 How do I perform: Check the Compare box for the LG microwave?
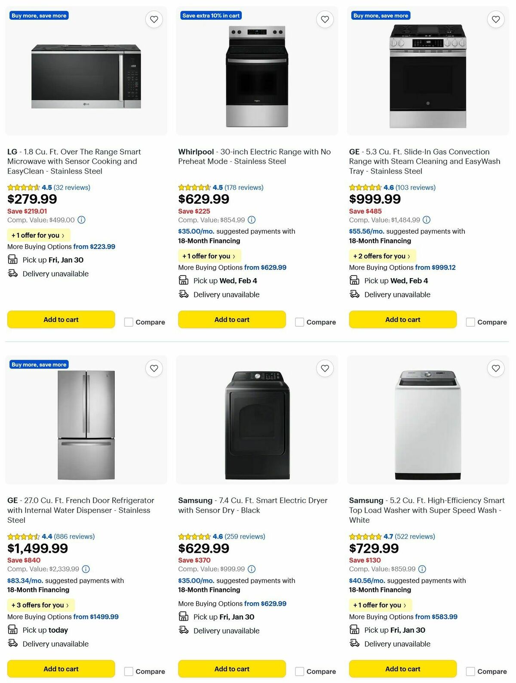tap(129, 322)
